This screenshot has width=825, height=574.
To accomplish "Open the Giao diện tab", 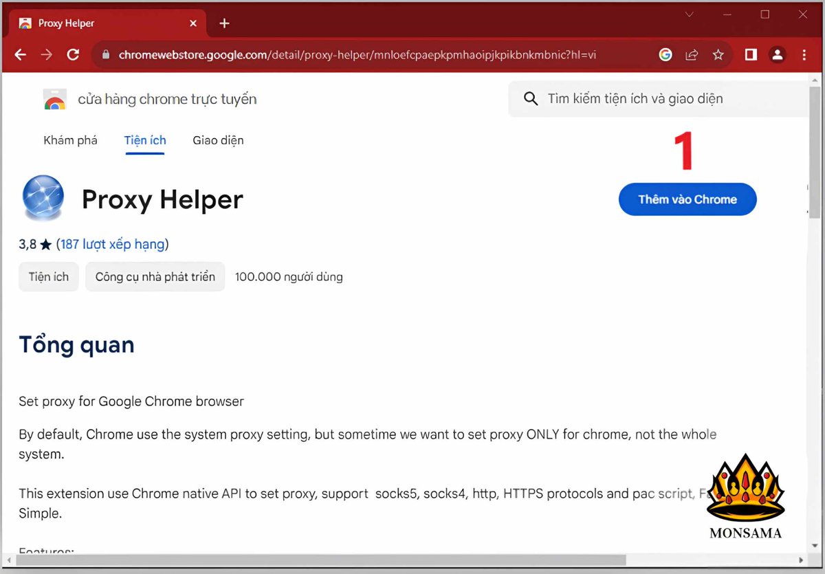I will coord(218,140).
